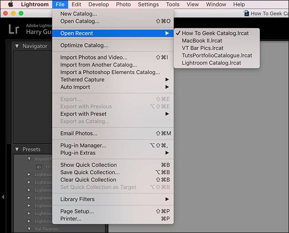289x233 pixels.
Task: Open the Develop menu
Action: pyautogui.click(x=99, y=4)
